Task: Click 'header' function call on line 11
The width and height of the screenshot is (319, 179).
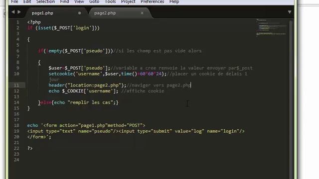Action: 56,85
